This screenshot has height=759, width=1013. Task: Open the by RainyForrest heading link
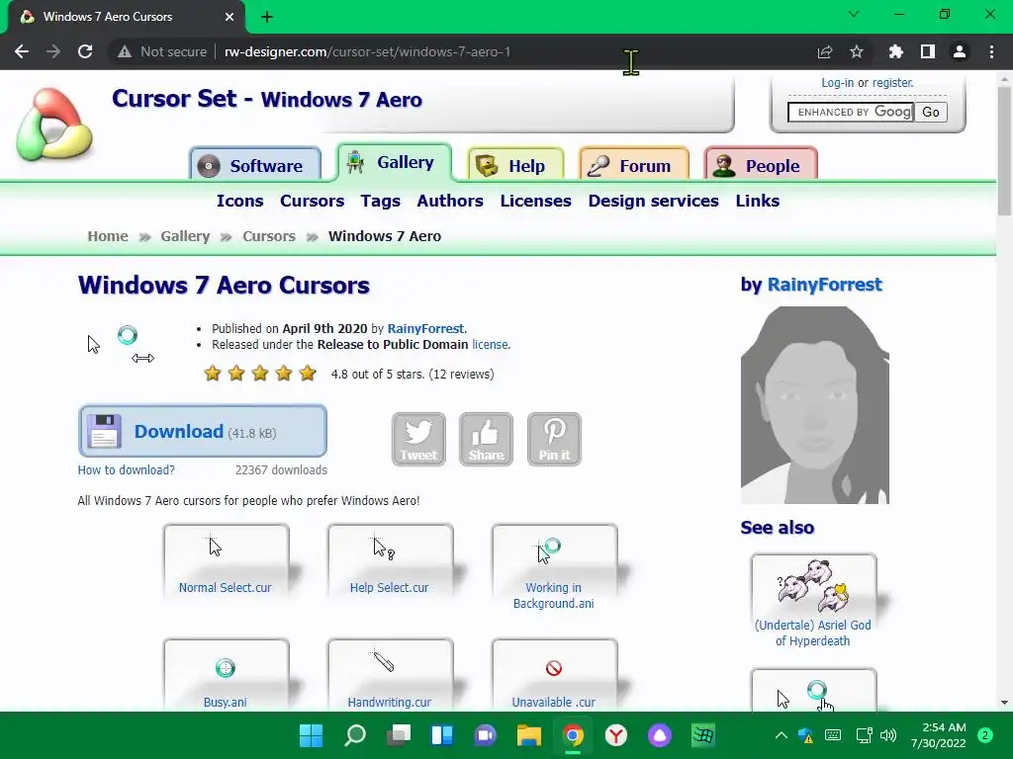(824, 285)
